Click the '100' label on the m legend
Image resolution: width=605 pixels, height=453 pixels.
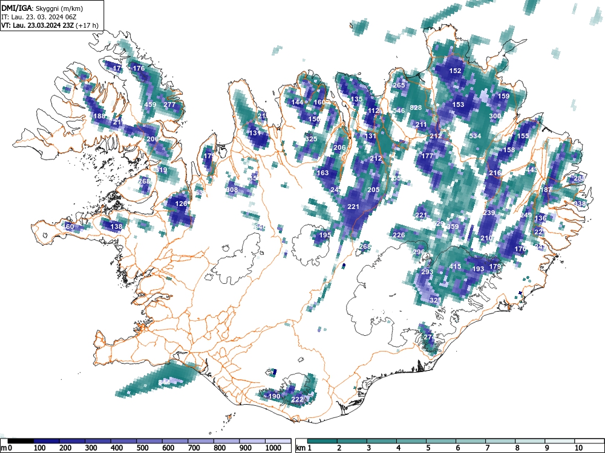pos(40,448)
